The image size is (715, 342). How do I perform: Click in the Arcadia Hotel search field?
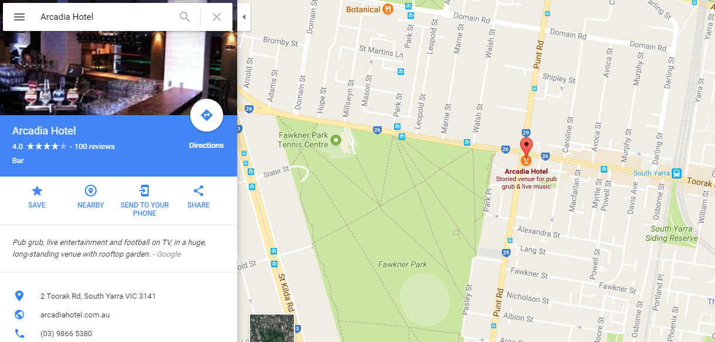(105, 17)
